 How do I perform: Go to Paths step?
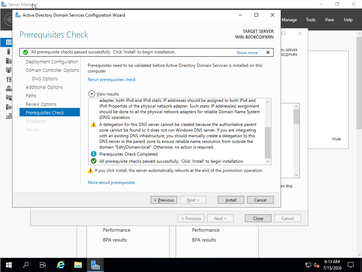coord(31,96)
